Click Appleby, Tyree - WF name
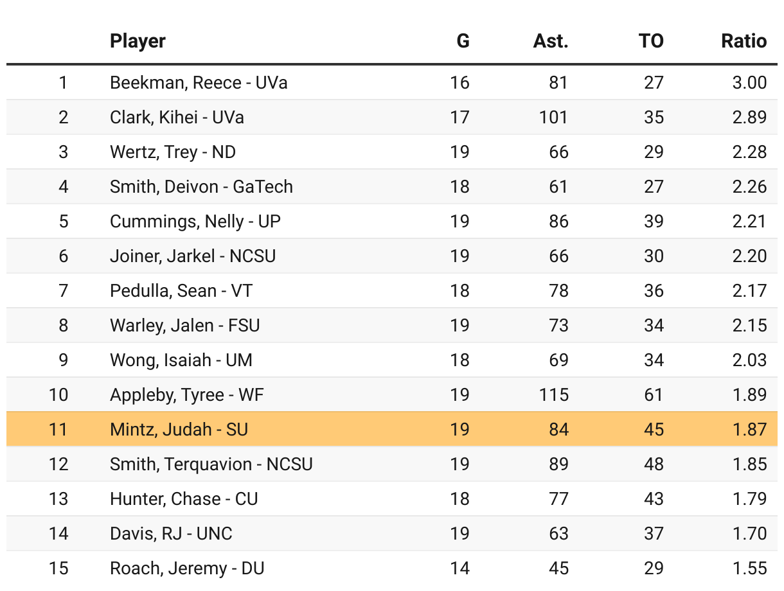 pyautogui.click(x=187, y=395)
